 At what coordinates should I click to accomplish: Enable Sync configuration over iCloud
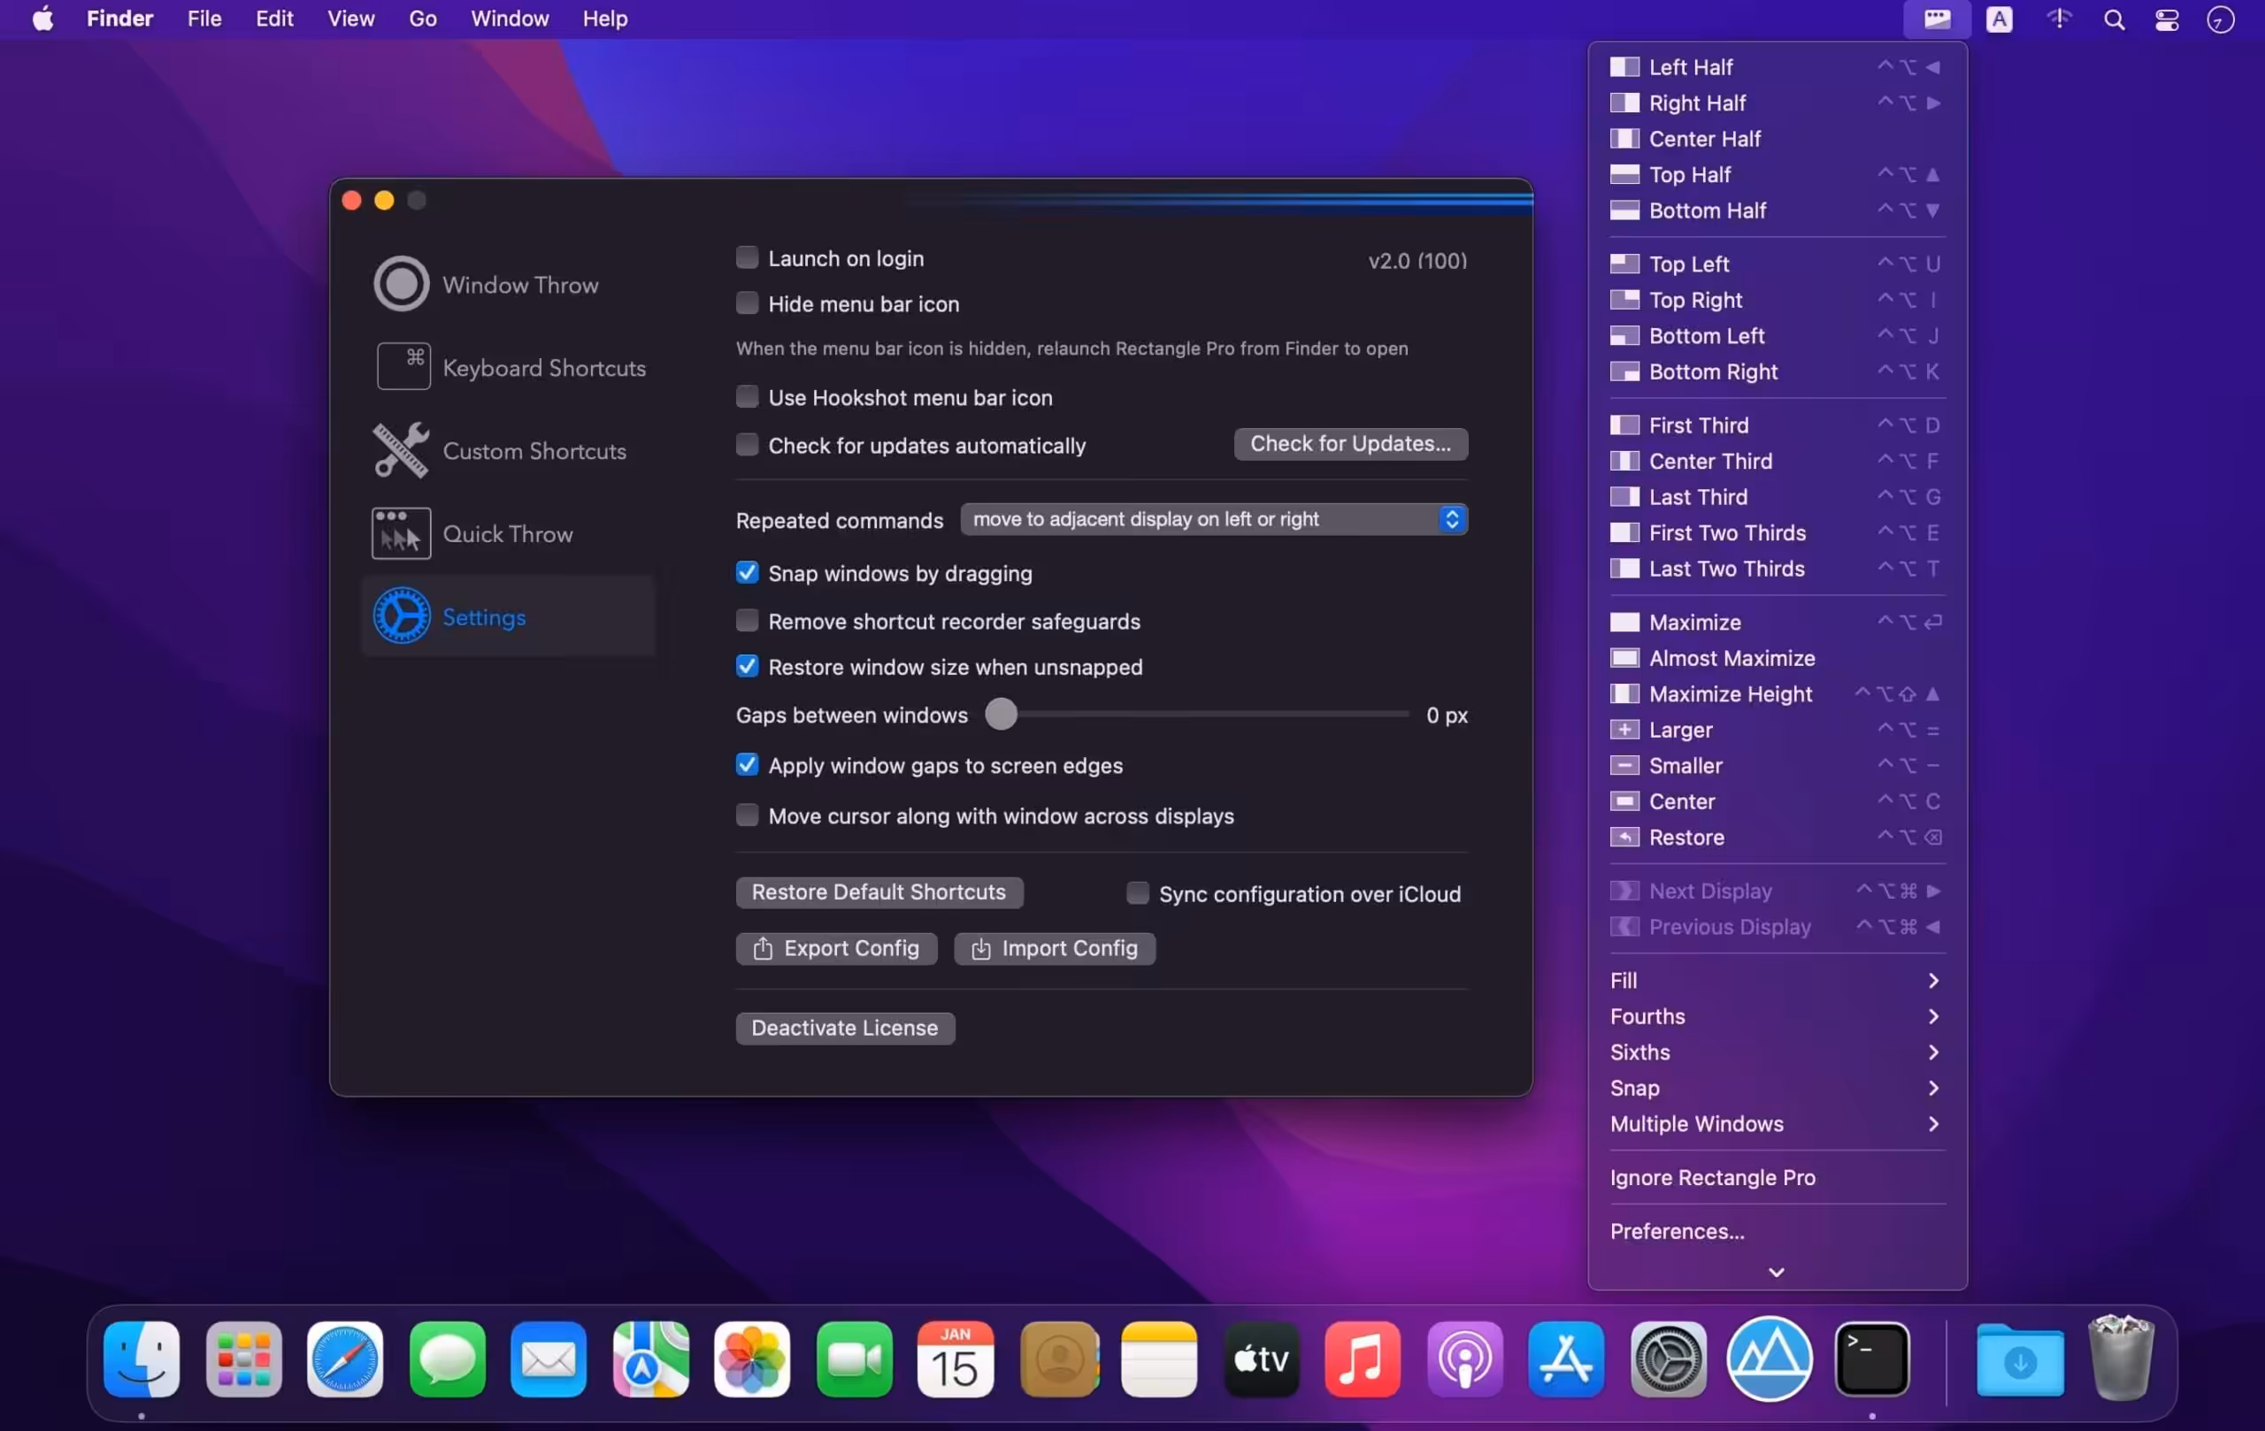[1137, 893]
